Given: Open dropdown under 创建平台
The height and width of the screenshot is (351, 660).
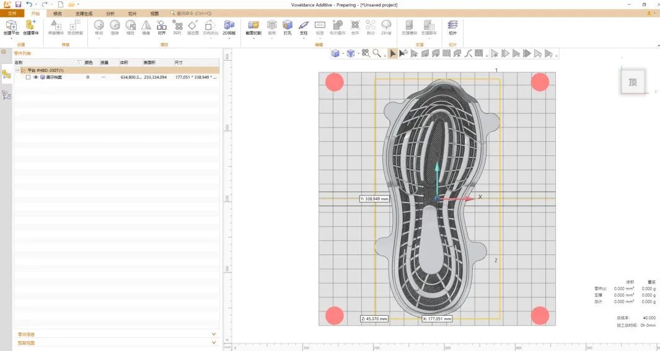Looking at the screenshot, I should 11,38.
